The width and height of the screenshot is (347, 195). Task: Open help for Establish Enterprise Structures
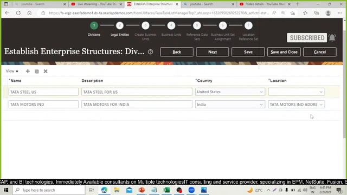point(151,52)
